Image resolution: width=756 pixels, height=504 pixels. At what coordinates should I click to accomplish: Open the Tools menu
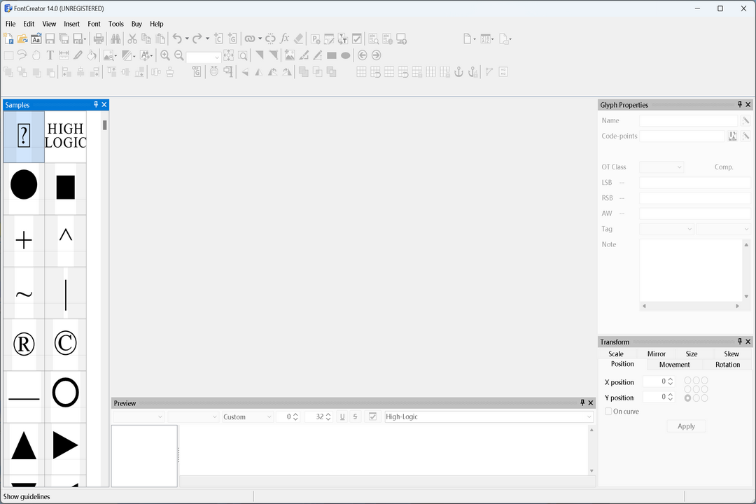tap(116, 24)
